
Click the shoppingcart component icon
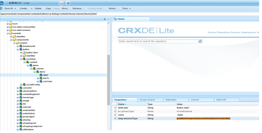(21, 123)
